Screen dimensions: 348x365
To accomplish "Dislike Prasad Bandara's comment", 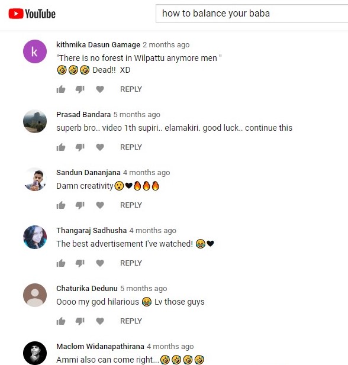I will (x=80, y=147).
